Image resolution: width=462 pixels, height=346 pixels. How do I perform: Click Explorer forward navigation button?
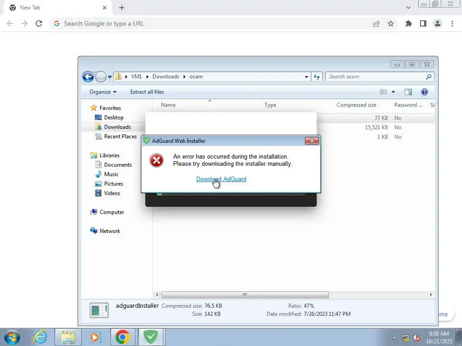(101, 77)
